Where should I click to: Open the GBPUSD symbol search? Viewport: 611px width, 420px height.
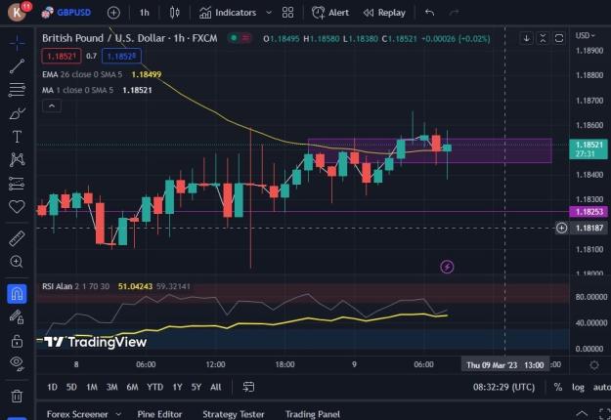(66, 13)
